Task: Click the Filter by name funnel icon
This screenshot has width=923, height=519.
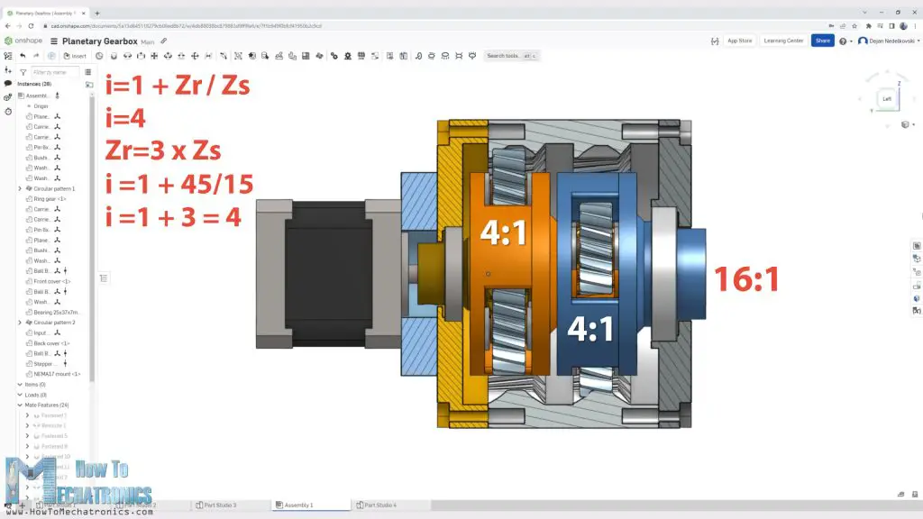Action: pyautogui.click(x=23, y=71)
